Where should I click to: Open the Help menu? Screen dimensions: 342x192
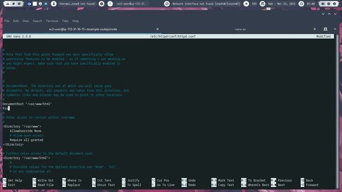click(76, 21)
